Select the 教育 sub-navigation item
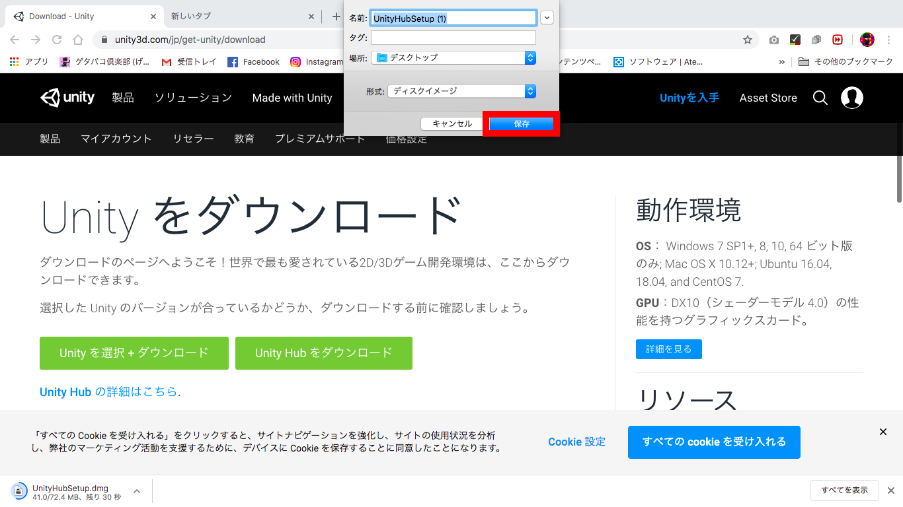The height and width of the screenshot is (507, 903). tap(244, 139)
